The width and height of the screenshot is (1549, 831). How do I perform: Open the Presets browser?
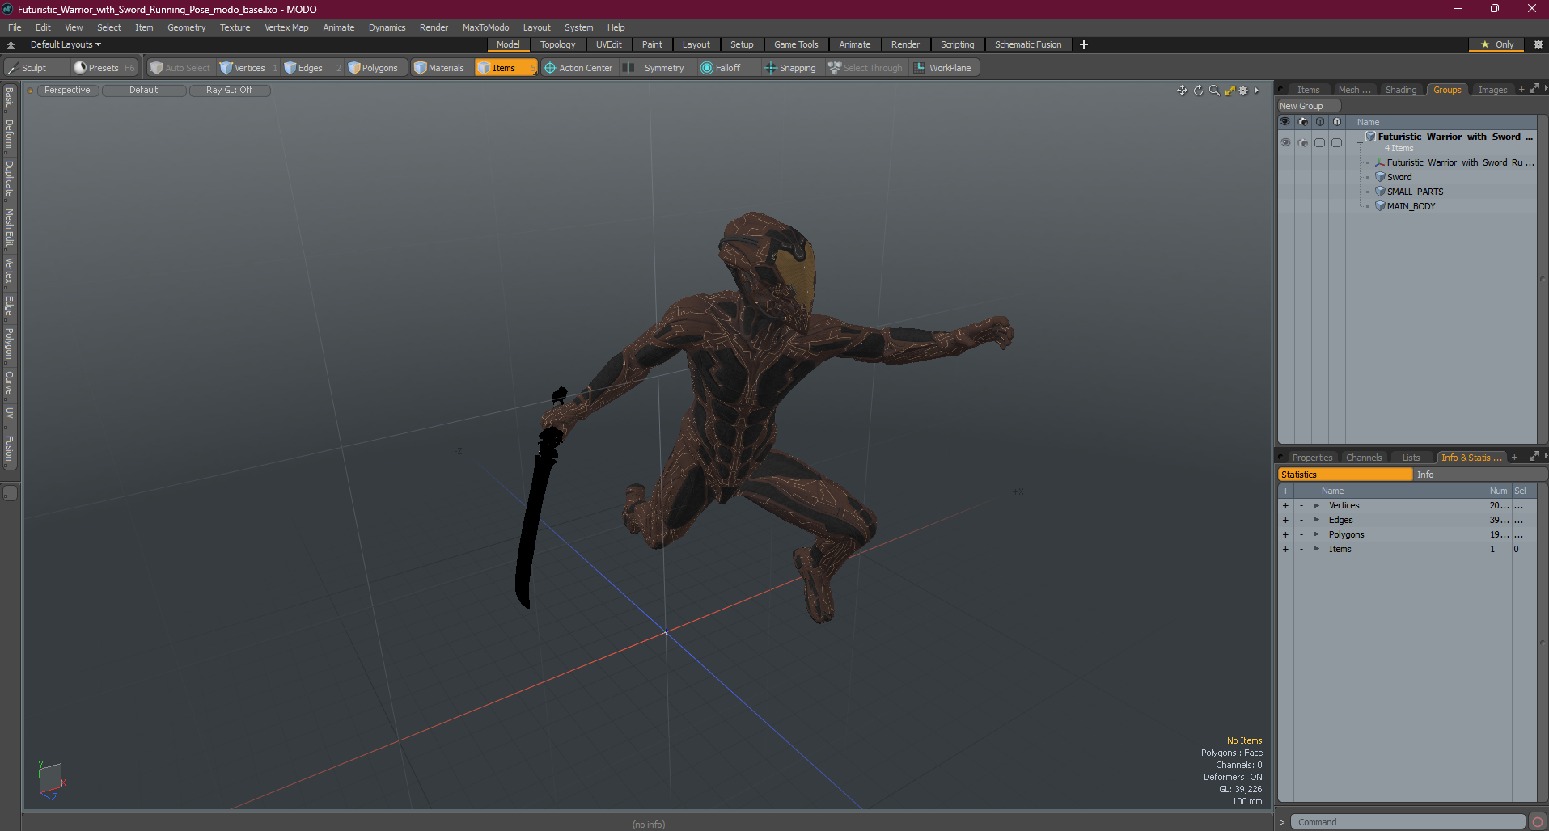point(104,68)
